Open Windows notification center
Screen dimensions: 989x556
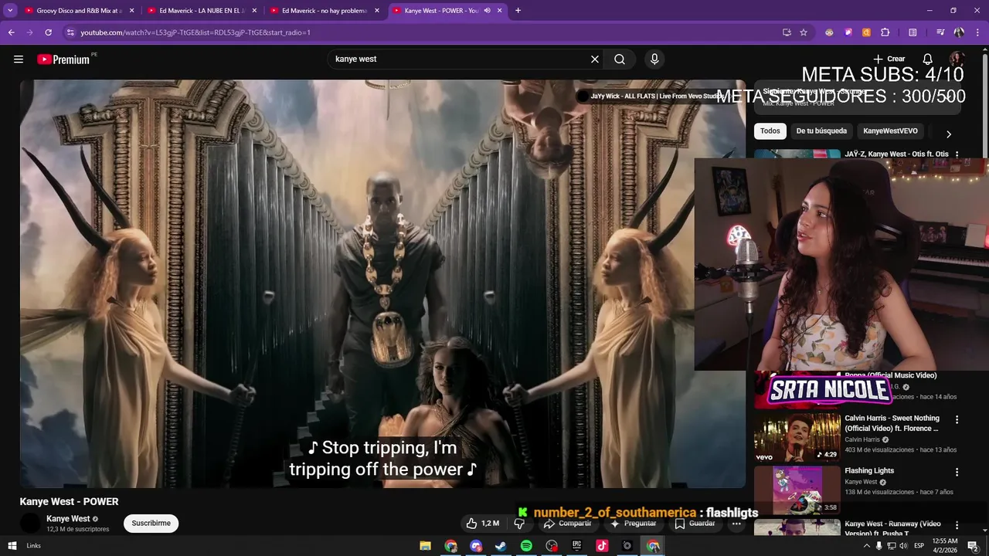973,546
